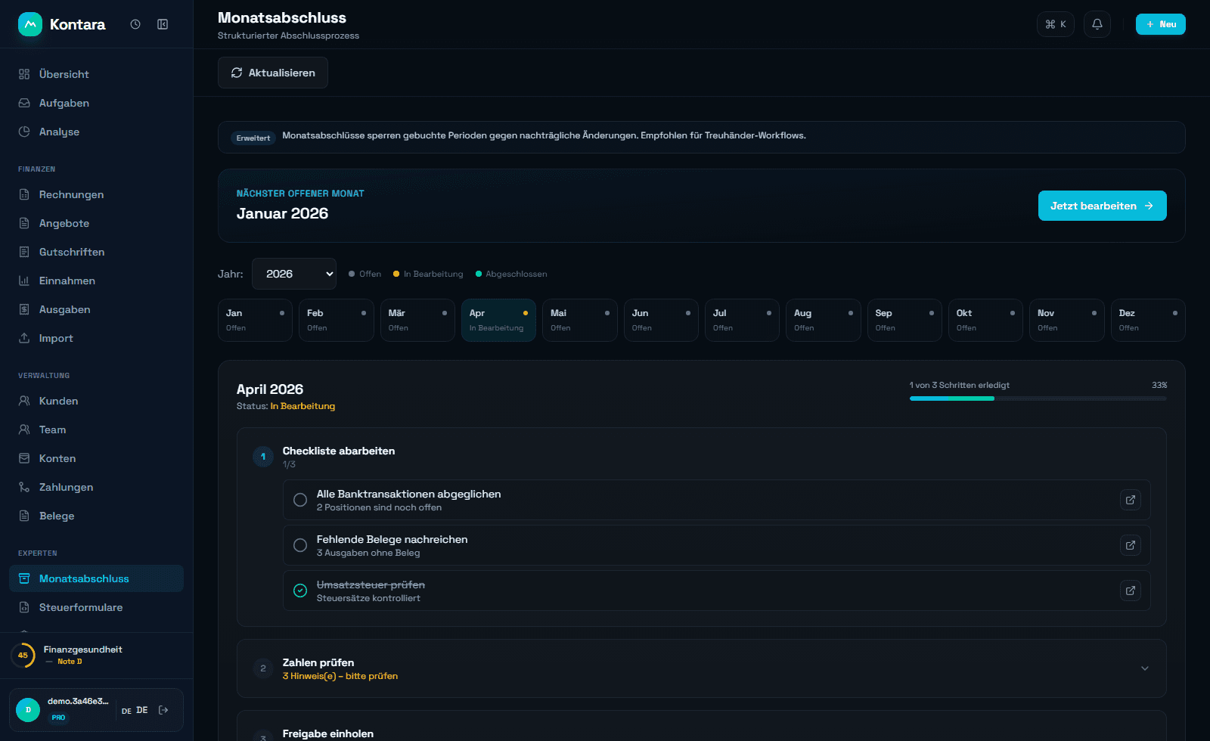The image size is (1210, 741).
Task: Click the Einnahmen chart icon
Action: click(x=24, y=281)
